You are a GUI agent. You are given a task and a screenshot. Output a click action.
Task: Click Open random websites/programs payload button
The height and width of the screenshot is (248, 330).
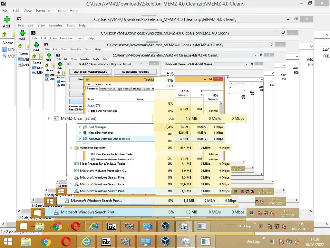tap(91, 72)
